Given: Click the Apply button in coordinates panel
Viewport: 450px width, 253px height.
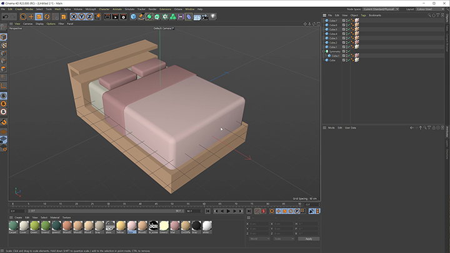Looking at the screenshot, I should (308, 239).
